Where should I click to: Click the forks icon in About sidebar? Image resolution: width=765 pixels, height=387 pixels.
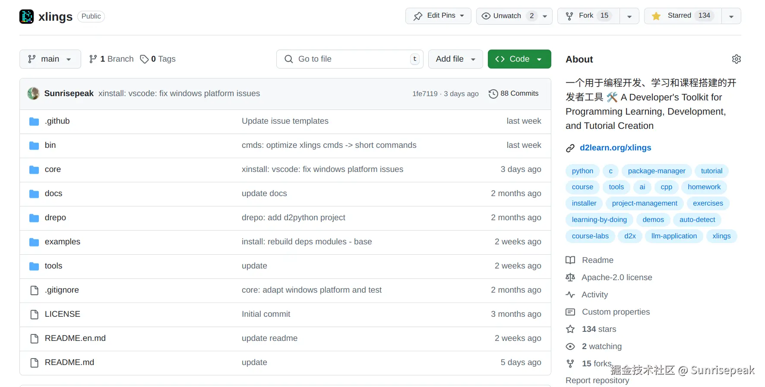tap(570, 364)
